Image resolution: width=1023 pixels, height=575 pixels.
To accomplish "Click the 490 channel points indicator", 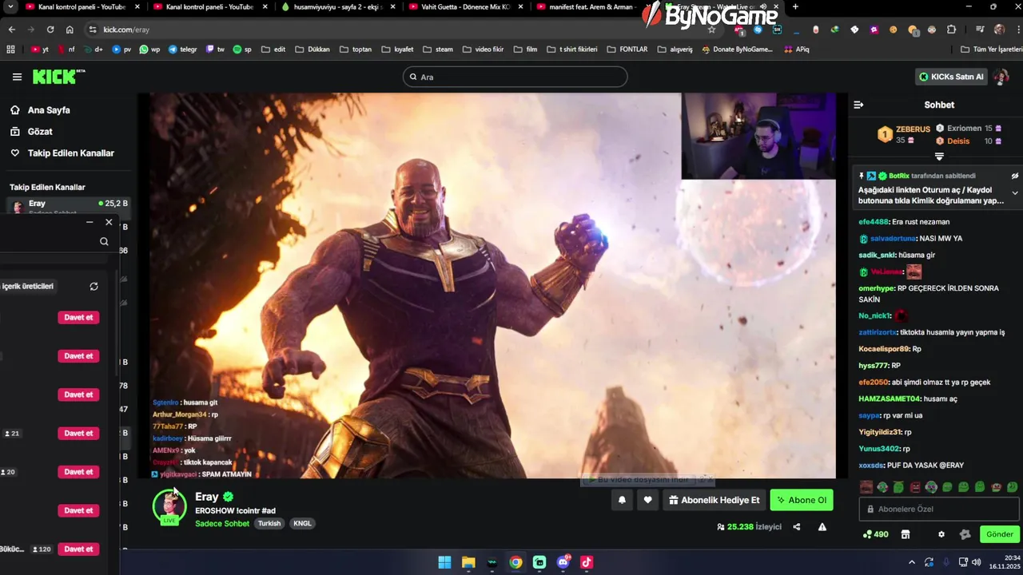I will pos(876,534).
